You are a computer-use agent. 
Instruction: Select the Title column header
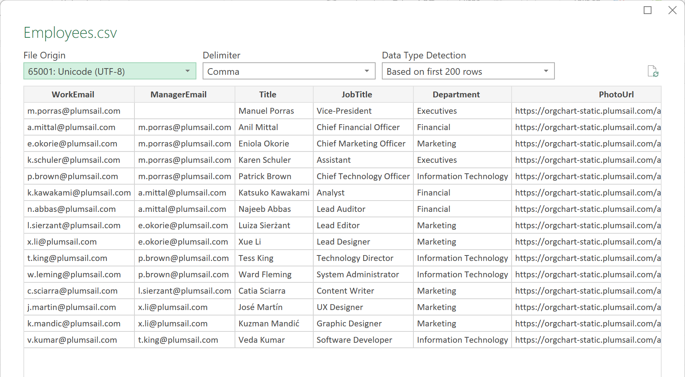click(274, 94)
